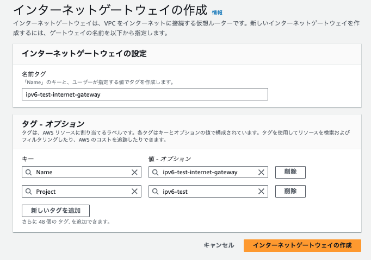Add a new tag with 新しいタグを追加
This screenshot has height=260, width=371.
coord(55,211)
